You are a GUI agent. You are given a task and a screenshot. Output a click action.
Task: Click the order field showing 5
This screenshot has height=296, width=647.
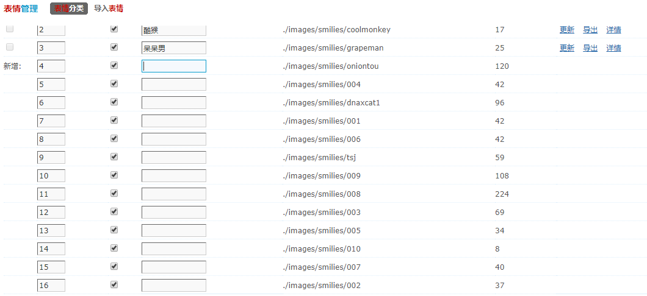tap(51, 85)
